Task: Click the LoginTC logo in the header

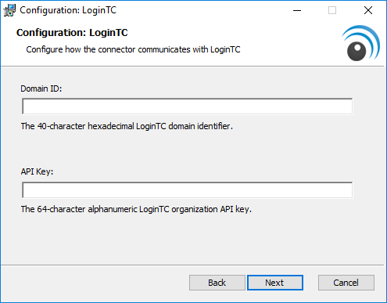Action: point(360,43)
